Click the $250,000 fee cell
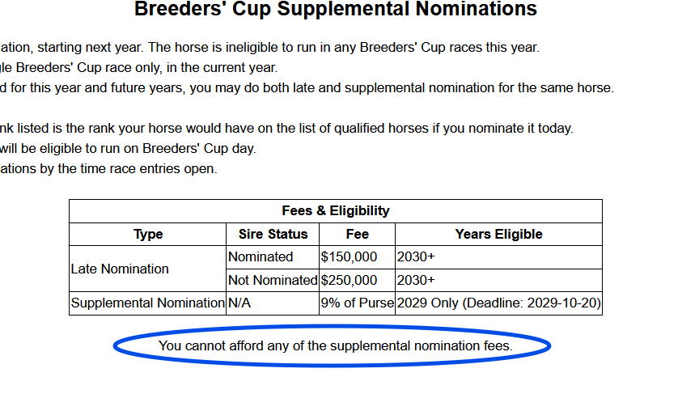Screen dimensions: 678x394 pos(349,280)
